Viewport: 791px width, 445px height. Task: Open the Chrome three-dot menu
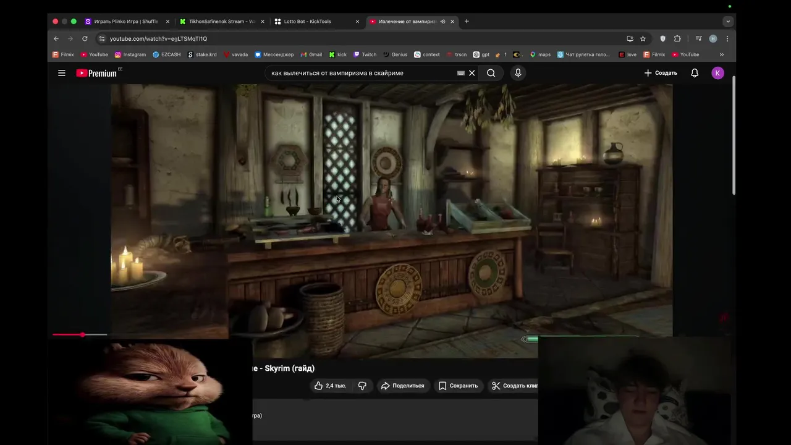tap(727, 38)
